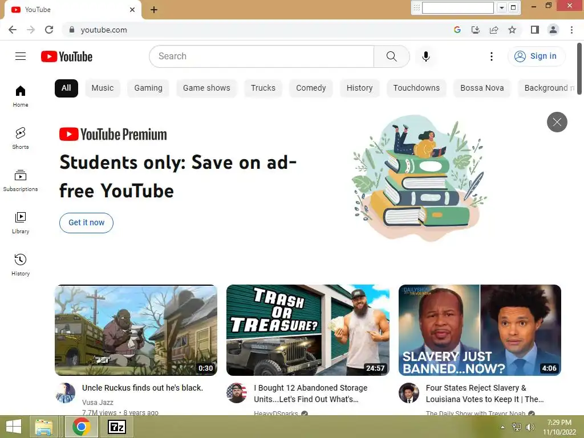Open the YouTube hamburger guide menu
Viewport: 584px width, 438px height.
click(21, 56)
